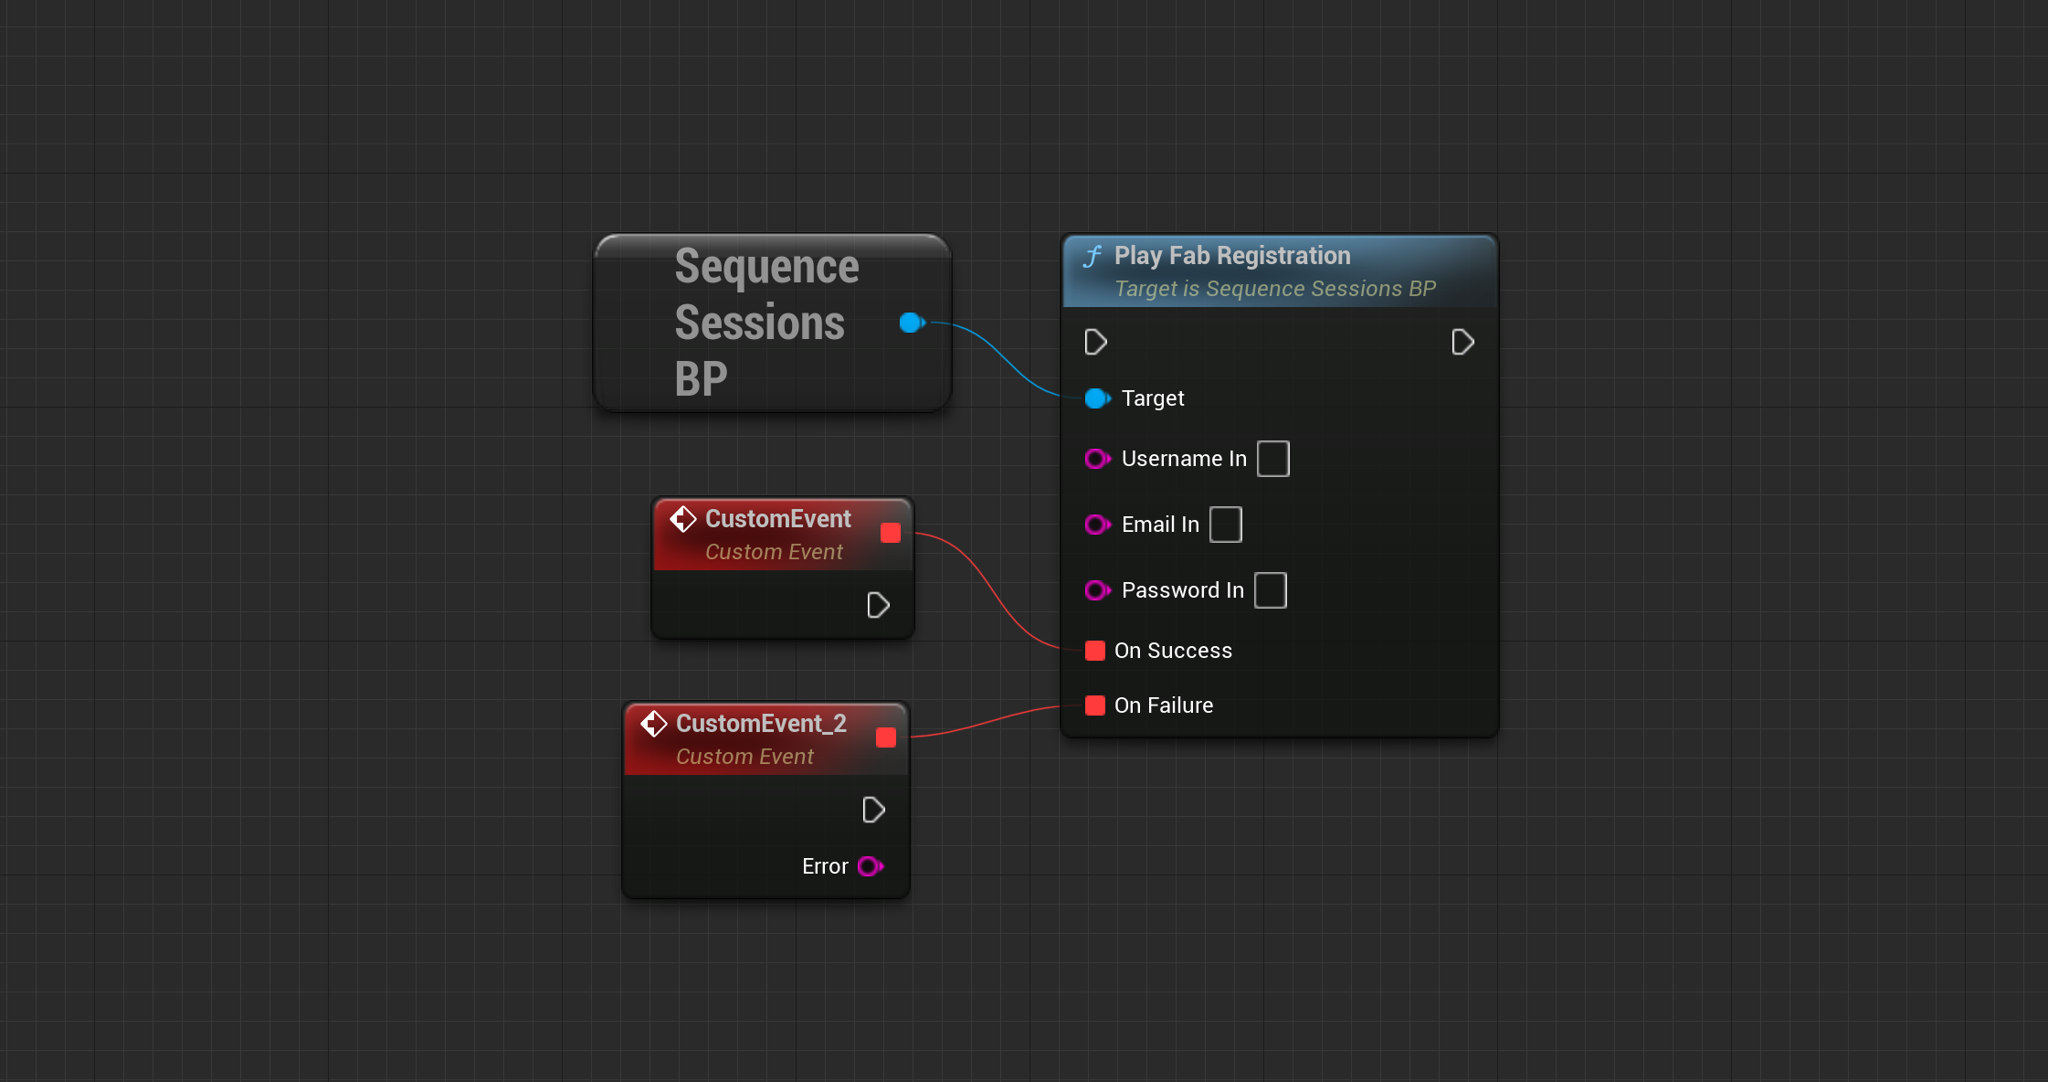Click the On Success red delegate pin
The height and width of the screenshot is (1082, 2048).
point(1094,651)
